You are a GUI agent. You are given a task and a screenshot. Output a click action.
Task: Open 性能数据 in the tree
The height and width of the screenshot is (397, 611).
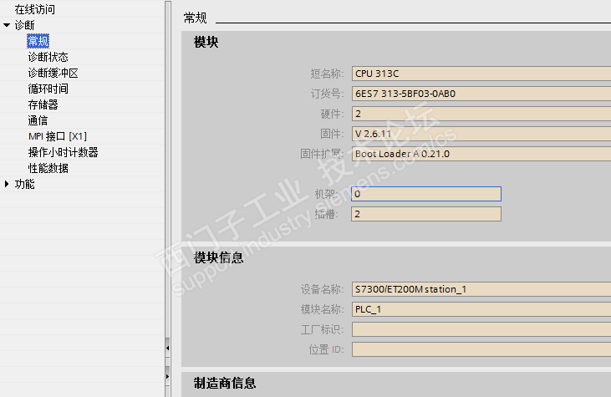click(48, 168)
